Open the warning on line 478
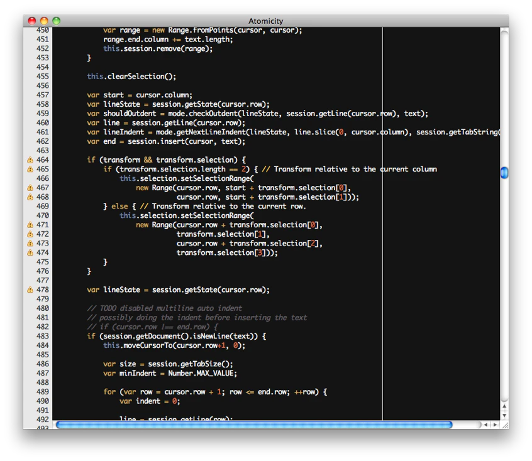 point(30,290)
